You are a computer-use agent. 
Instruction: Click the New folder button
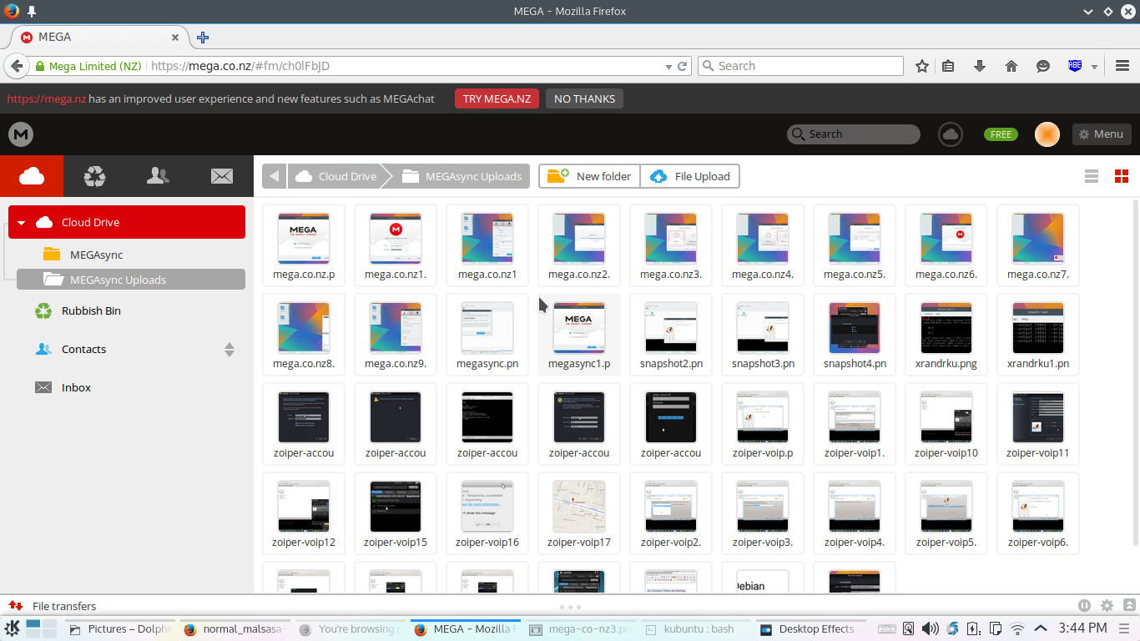[590, 176]
